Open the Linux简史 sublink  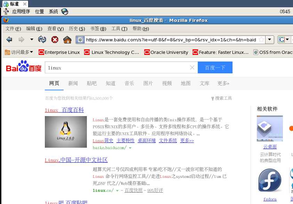(103, 140)
